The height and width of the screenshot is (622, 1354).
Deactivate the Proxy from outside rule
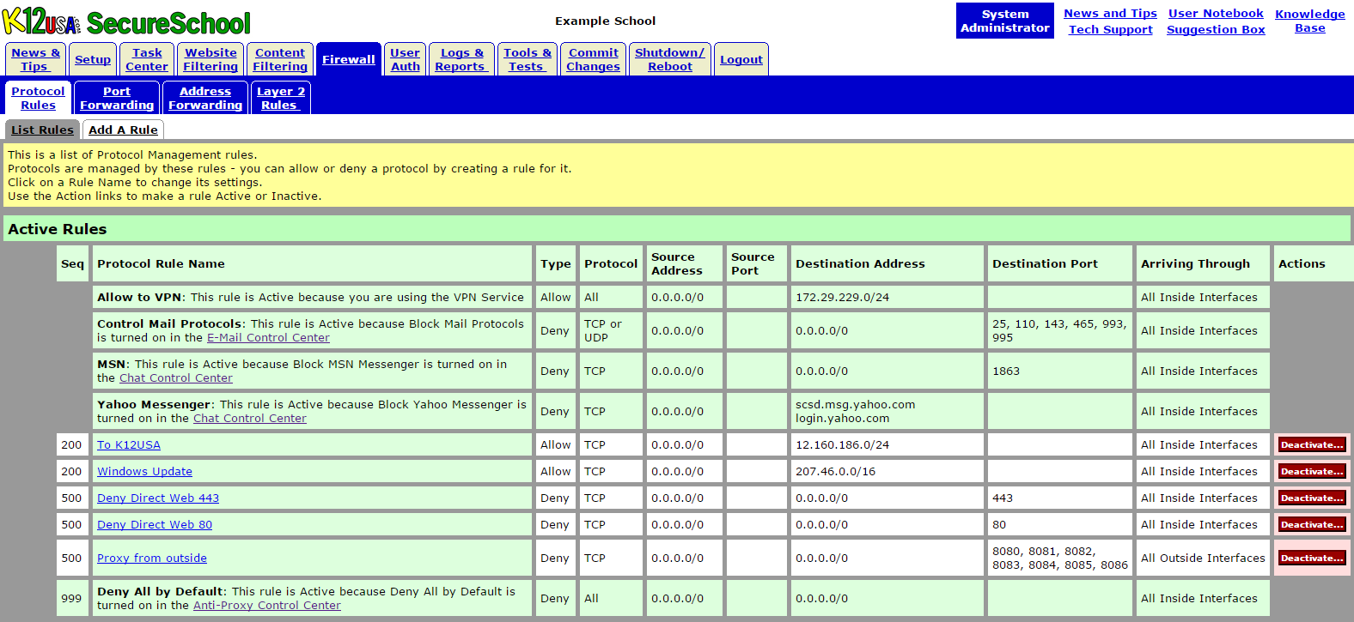1312,559
